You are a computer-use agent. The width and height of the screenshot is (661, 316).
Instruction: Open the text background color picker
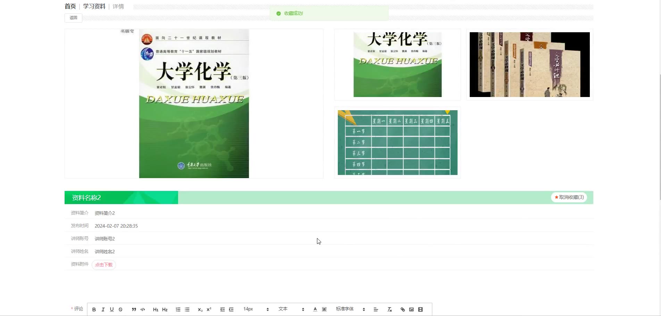coord(324,309)
